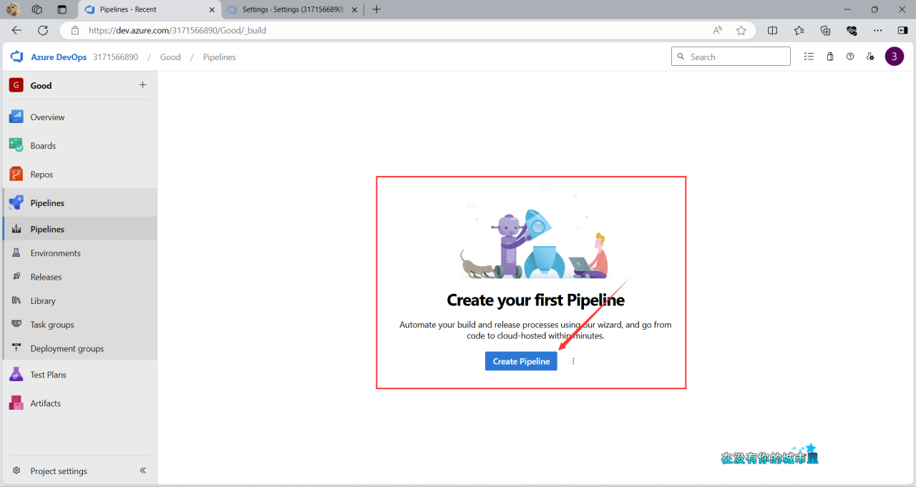Click the Overview sidebar icon
The width and height of the screenshot is (916, 487).
pos(16,117)
